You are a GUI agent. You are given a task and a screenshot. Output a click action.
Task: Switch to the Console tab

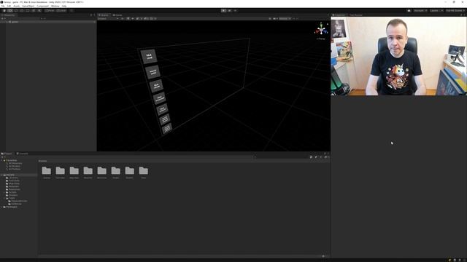23,154
